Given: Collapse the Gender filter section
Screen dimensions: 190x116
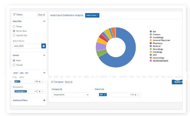Looking at the screenshot, I should [44, 55].
